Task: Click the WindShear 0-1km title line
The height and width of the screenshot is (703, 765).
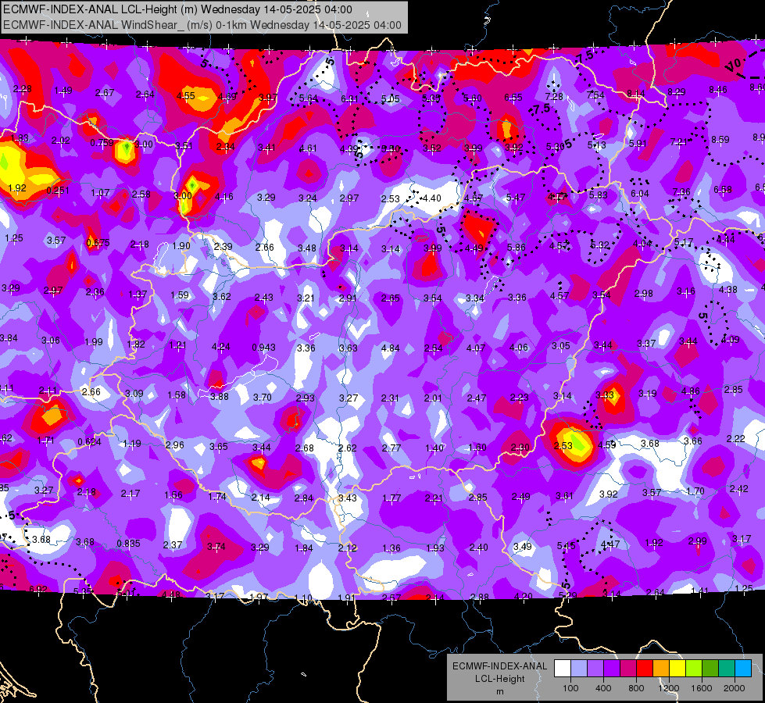Action: pos(202,25)
